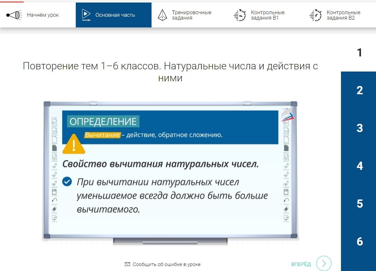The width and height of the screenshot is (376, 271).
Task: Go to lesson page 2
Action: point(359,90)
